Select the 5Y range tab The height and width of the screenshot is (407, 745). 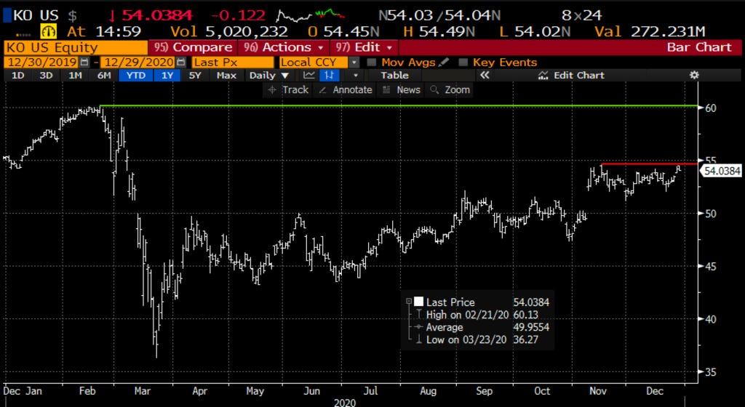pos(195,75)
